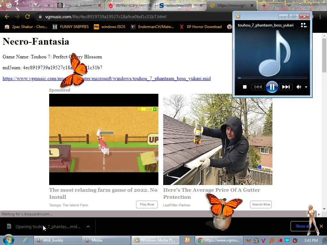Click the Taonga: The Island Farm text
The height and width of the screenshot is (245, 327).
[x=69, y=205]
